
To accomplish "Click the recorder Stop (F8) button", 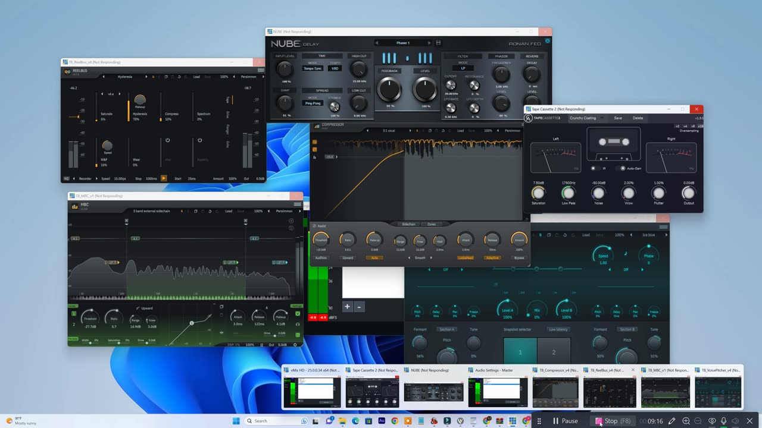I will click(x=614, y=421).
